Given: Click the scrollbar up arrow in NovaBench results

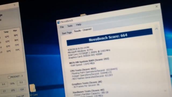Looking at the screenshot, I should [x=156, y=29].
